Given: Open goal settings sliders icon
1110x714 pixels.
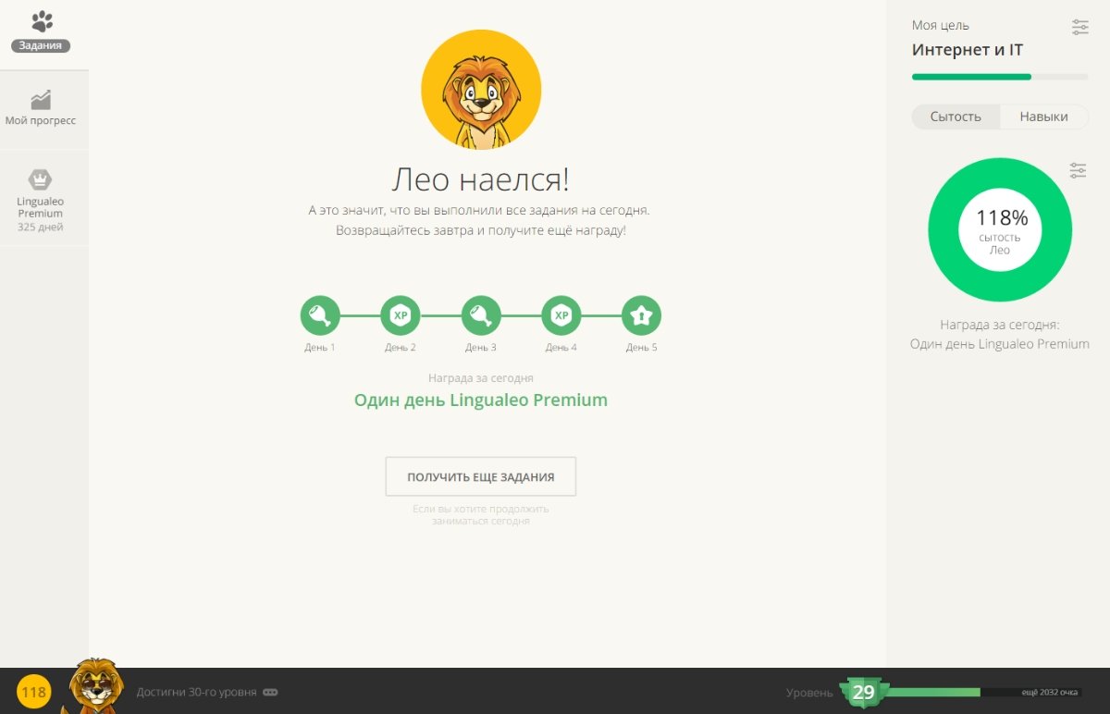Looking at the screenshot, I should (x=1080, y=27).
